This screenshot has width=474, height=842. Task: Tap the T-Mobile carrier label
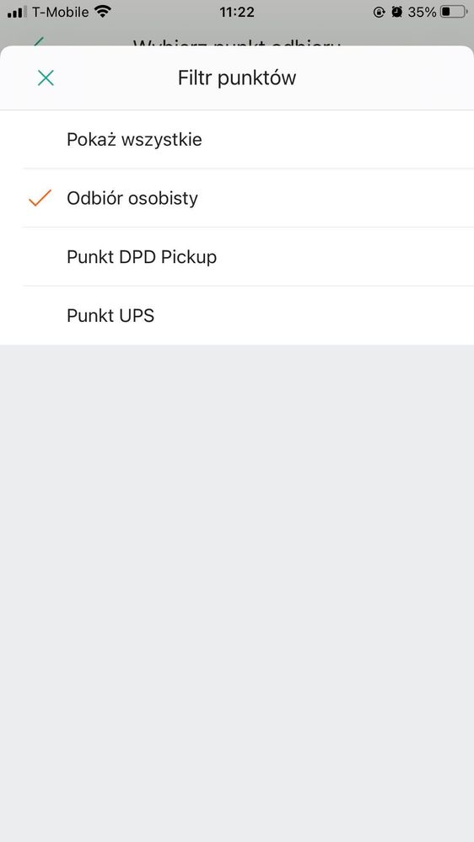point(60,12)
